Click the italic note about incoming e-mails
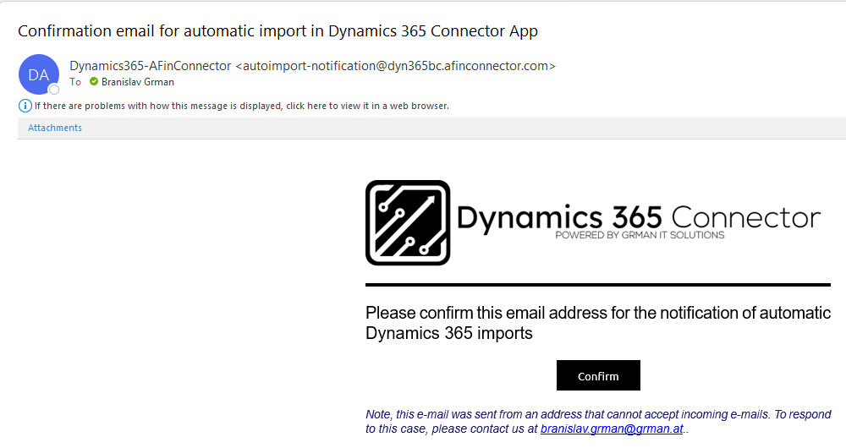Viewport: 846px width, 448px height. (598, 422)
